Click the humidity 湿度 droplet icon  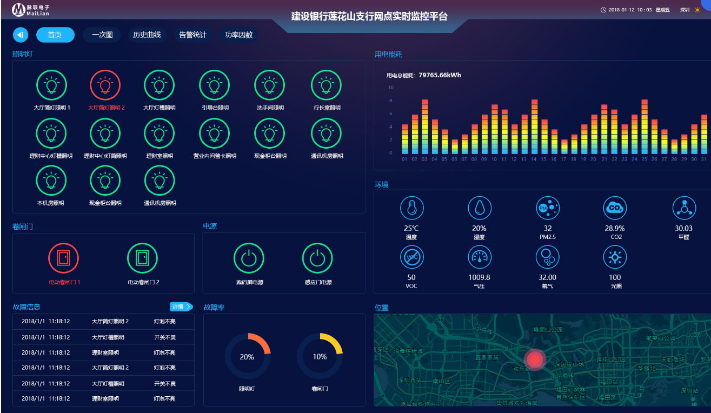479,208
